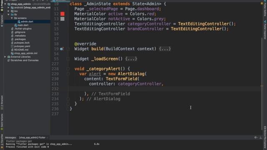The image size is (267, 150).
Task: Open the Captures tool window tab
Action: tap(2, 20)
